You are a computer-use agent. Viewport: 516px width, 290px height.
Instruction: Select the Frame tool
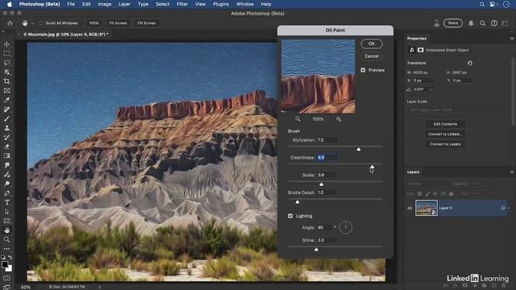click(x=7, y=90)
